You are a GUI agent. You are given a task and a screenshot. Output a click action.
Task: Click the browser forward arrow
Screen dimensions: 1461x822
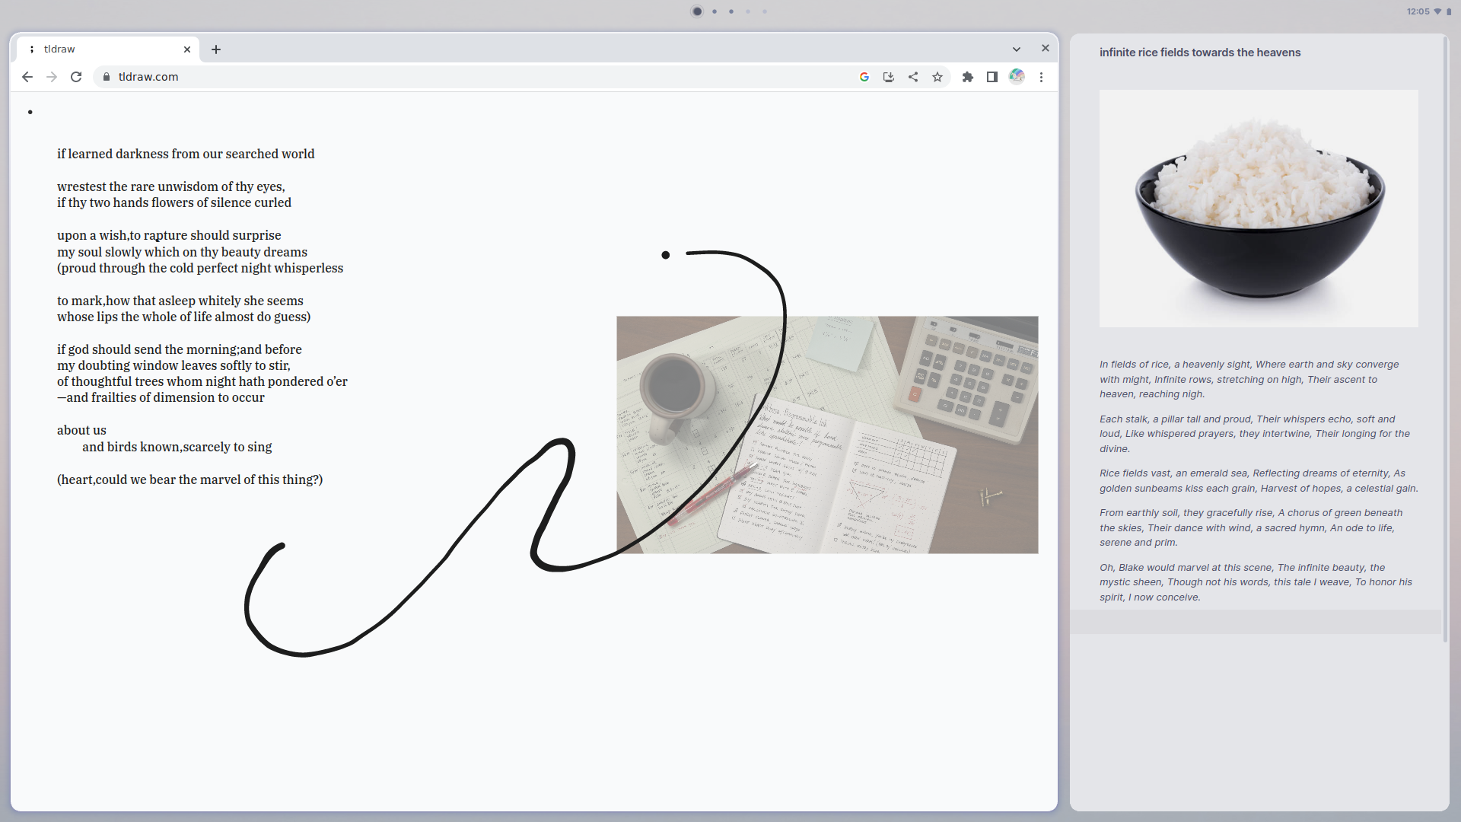52,77
